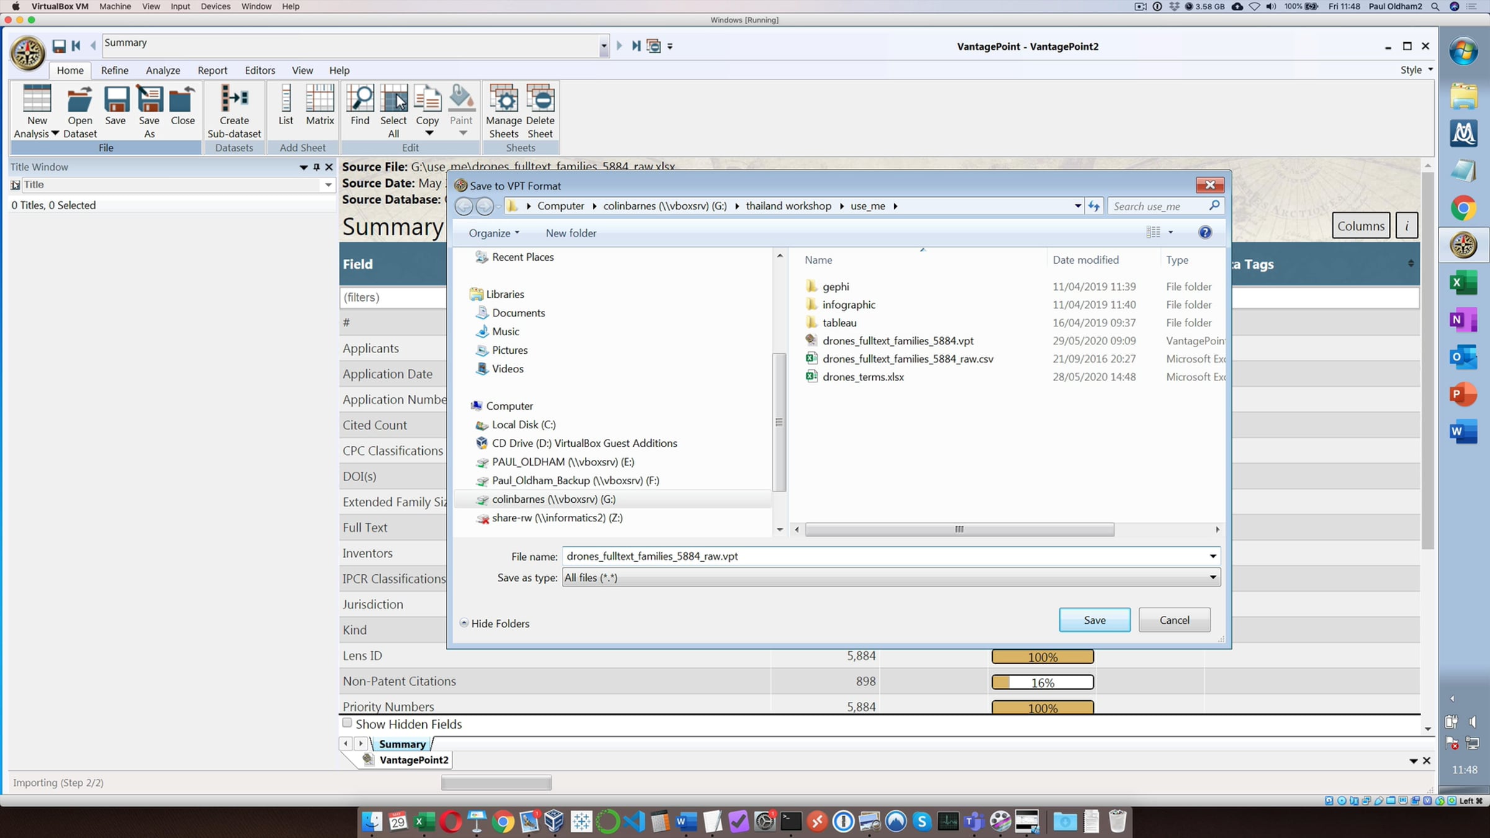Sort files by Date modified header

coord(1085,260)
